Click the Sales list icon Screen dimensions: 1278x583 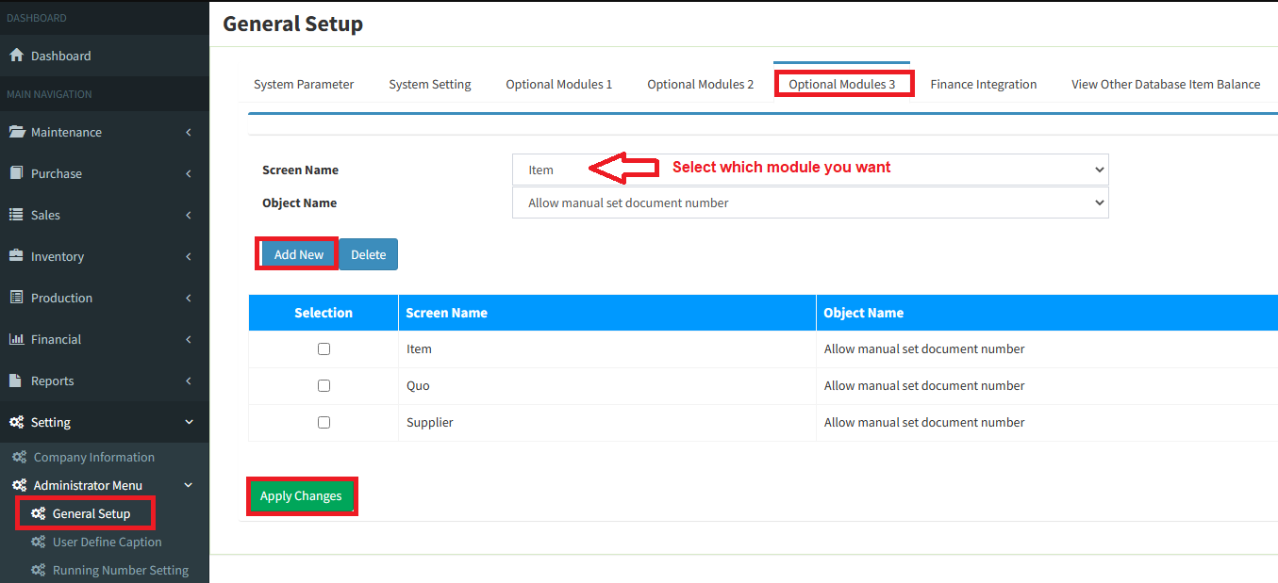[16, 215]
